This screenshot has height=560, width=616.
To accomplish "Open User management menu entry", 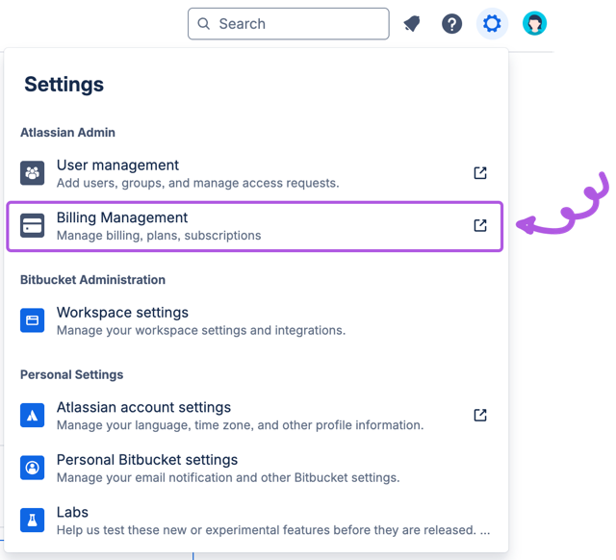I will click(x=254, y=173).
